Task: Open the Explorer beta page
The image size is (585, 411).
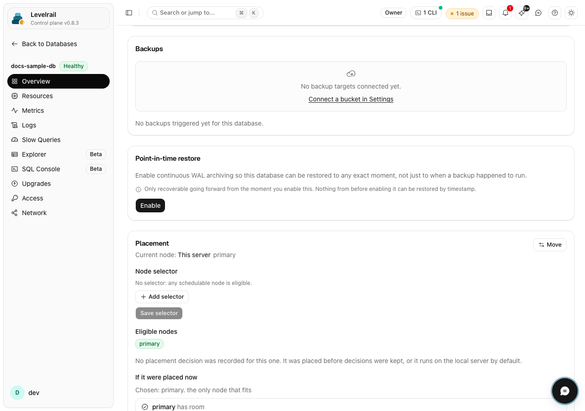Action: [x=58, y=154]
